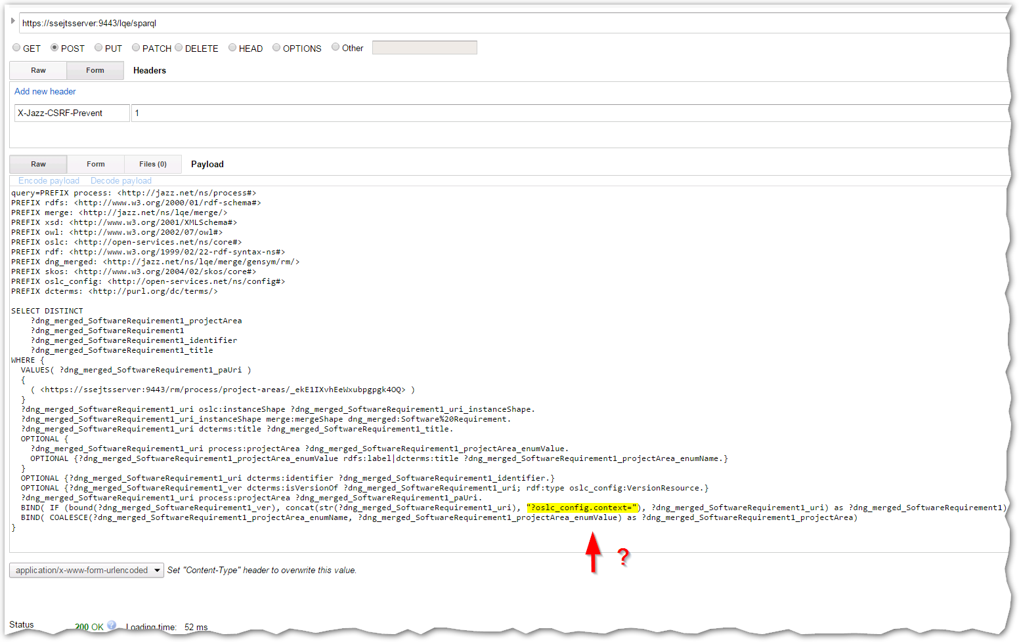The image size is (1019, 642).
Task: Choose the OPTIONS request method
Action: [276, 48]
